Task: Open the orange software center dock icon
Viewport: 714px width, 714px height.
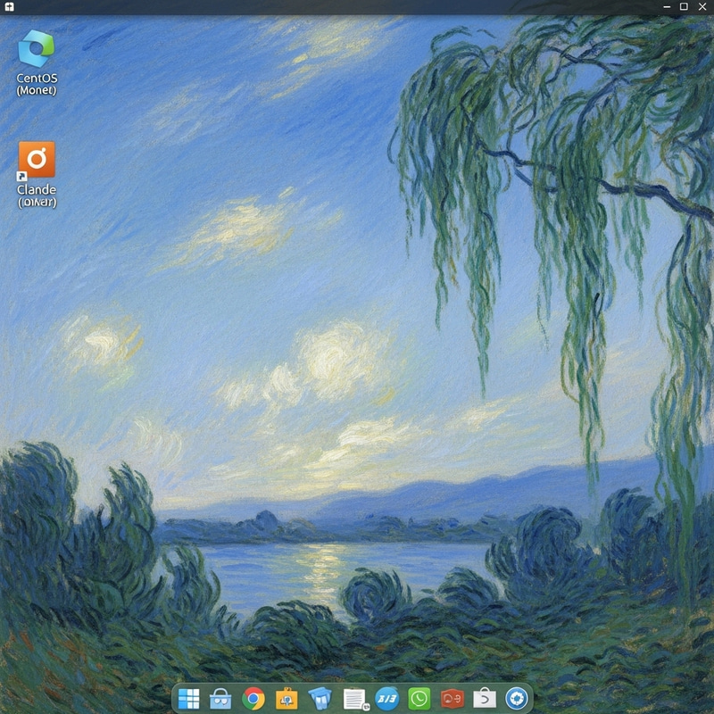Action: coord(288,700)
